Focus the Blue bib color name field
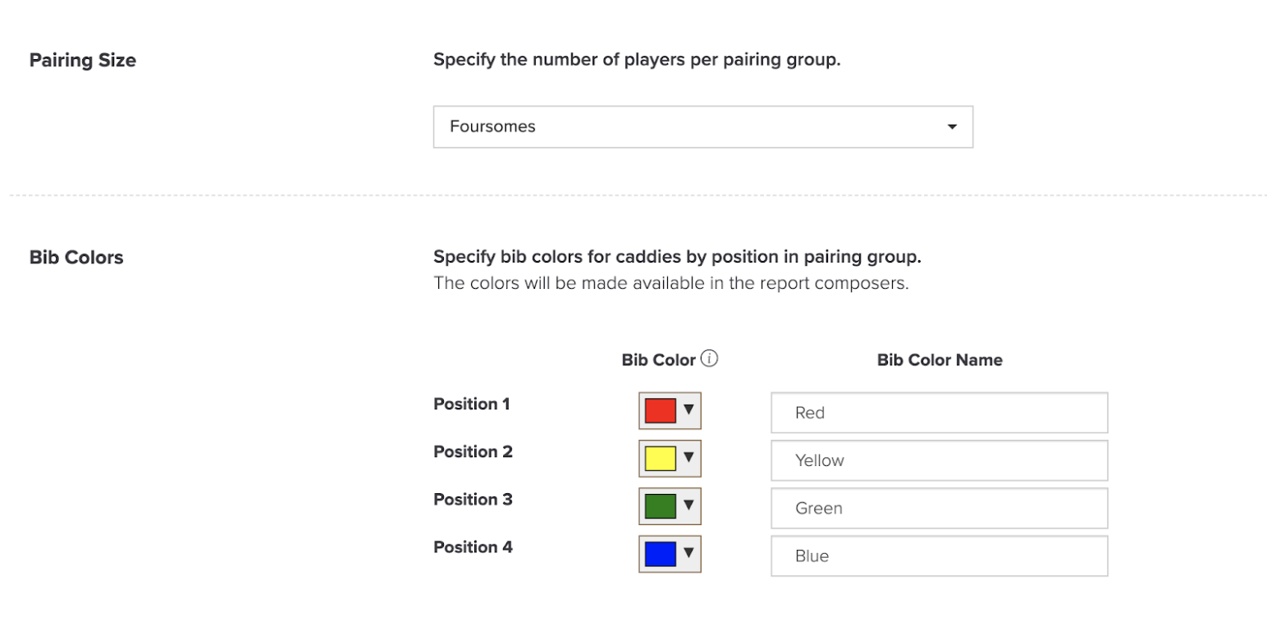1267x622 pixels. (x=940, y=556)
